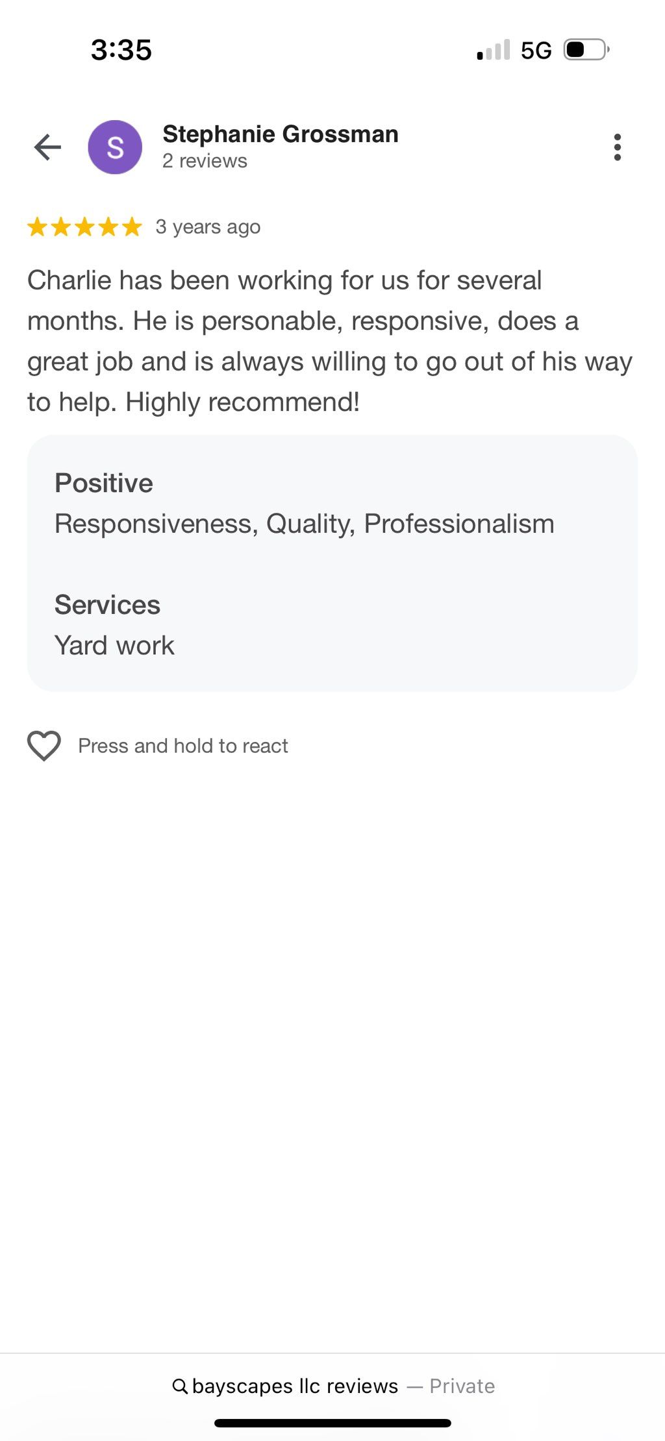Screen dimensions: 665x1441
Task: Tap the back arrow icon
Action: [47, 147]
